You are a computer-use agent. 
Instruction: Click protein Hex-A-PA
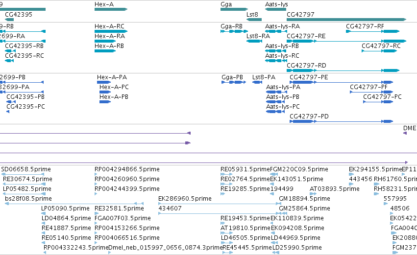point(104,82)
